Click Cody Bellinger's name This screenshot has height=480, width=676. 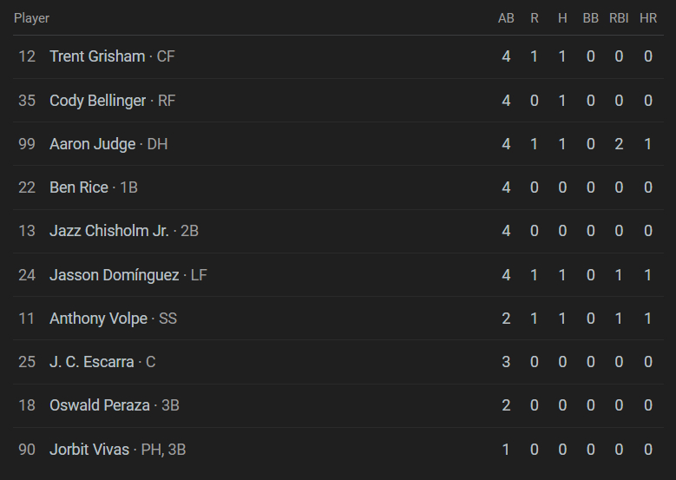(98, 101)
